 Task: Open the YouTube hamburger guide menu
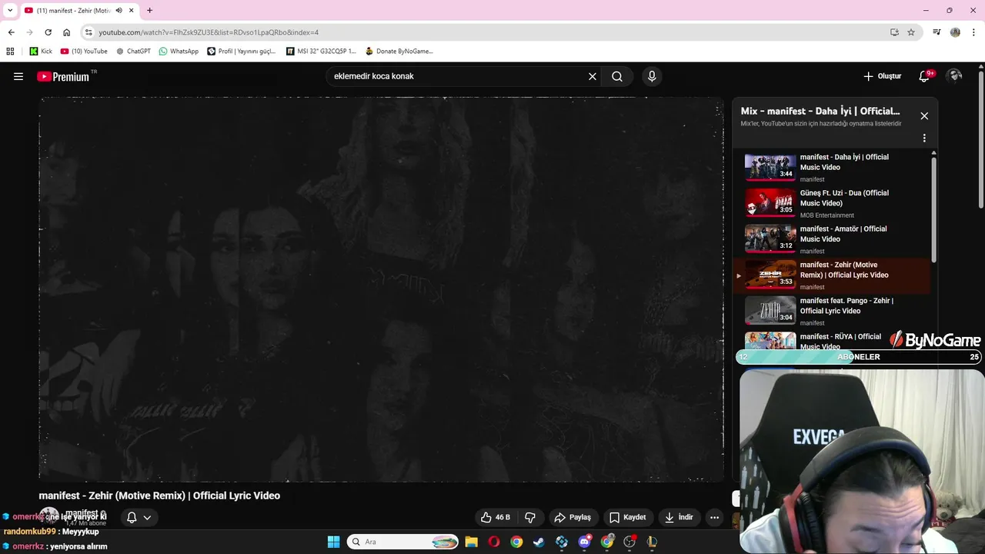(x=18, y=76)
